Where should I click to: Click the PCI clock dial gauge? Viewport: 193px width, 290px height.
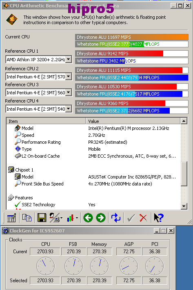155,266
